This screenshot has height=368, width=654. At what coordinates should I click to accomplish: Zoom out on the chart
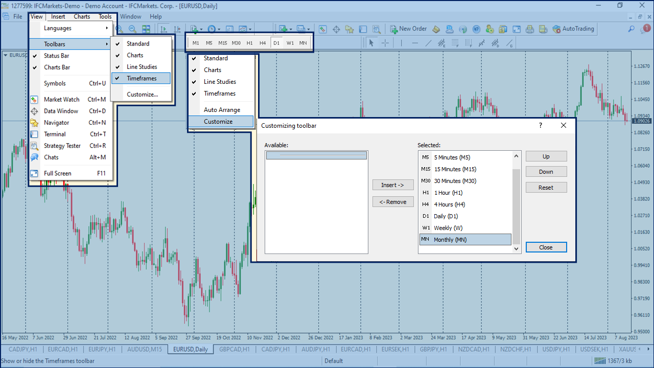click(x=132, y=29)
